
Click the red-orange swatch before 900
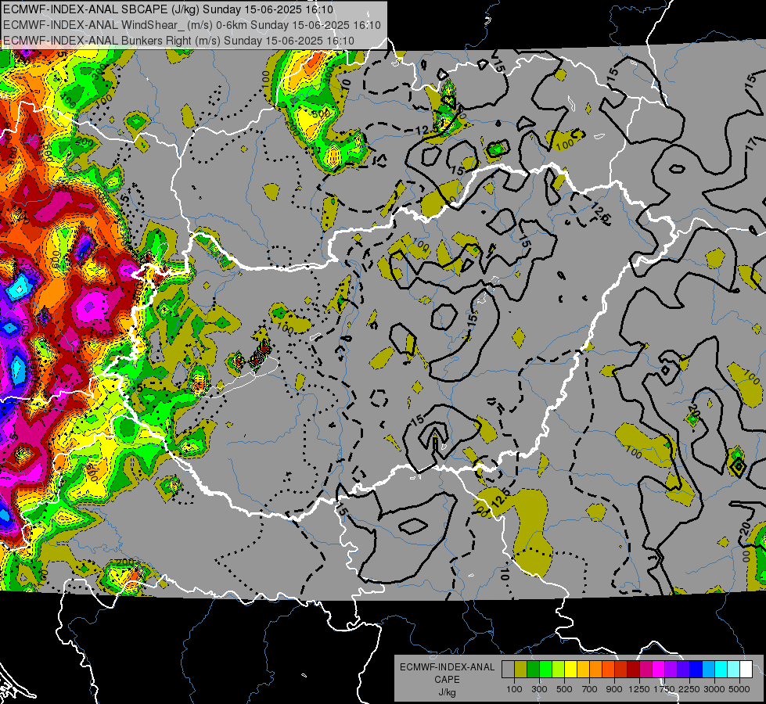[608, 670]
